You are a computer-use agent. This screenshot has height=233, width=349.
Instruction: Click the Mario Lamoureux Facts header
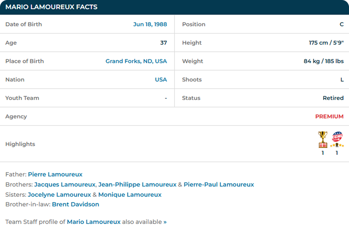51,7
